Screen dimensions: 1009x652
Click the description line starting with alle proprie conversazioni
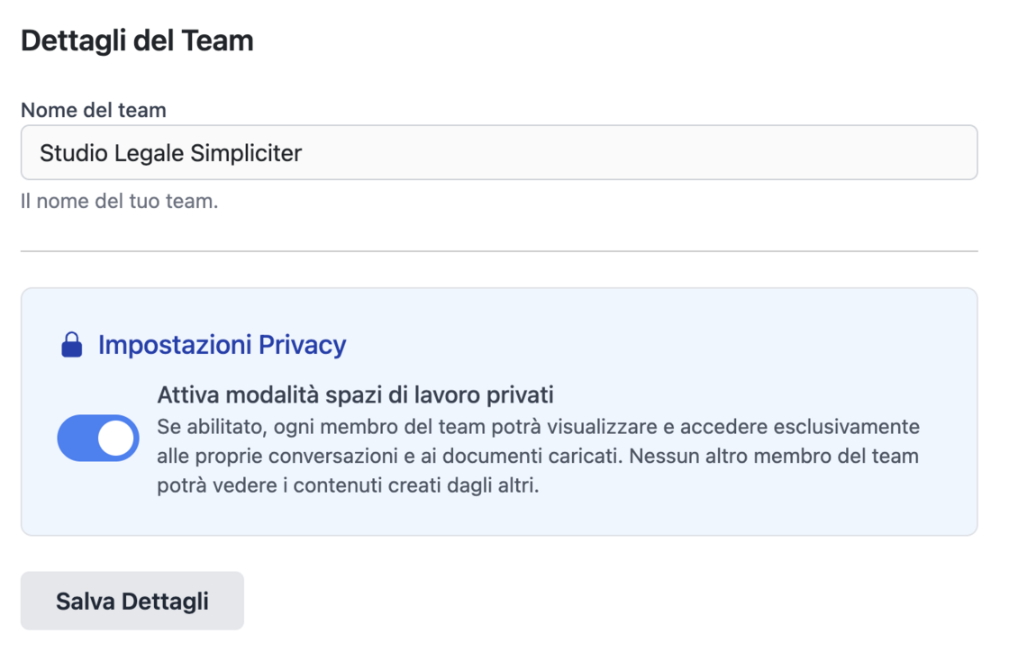[537, 456]
